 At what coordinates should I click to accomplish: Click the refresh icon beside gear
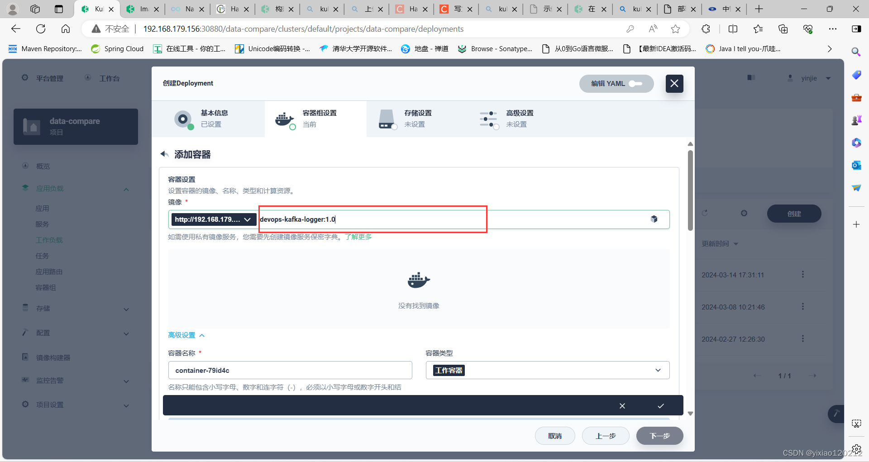pos(705,213)
